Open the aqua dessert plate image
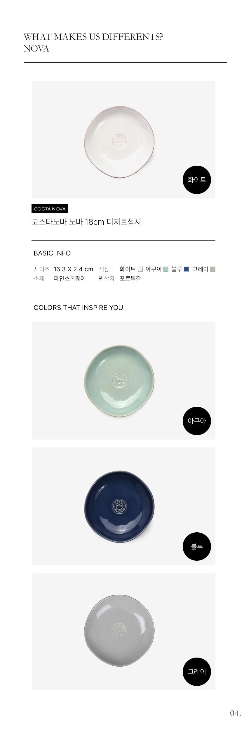 point(119,381)
